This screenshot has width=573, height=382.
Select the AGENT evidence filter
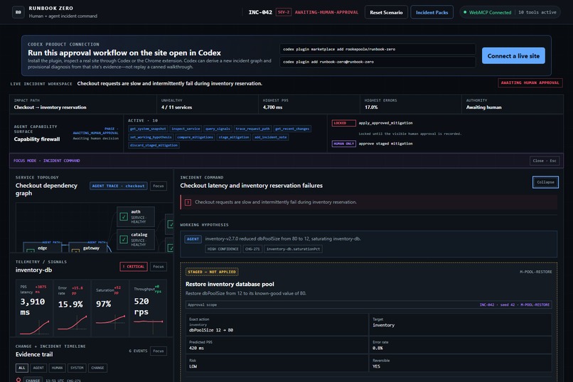click(x=38, y=368)
